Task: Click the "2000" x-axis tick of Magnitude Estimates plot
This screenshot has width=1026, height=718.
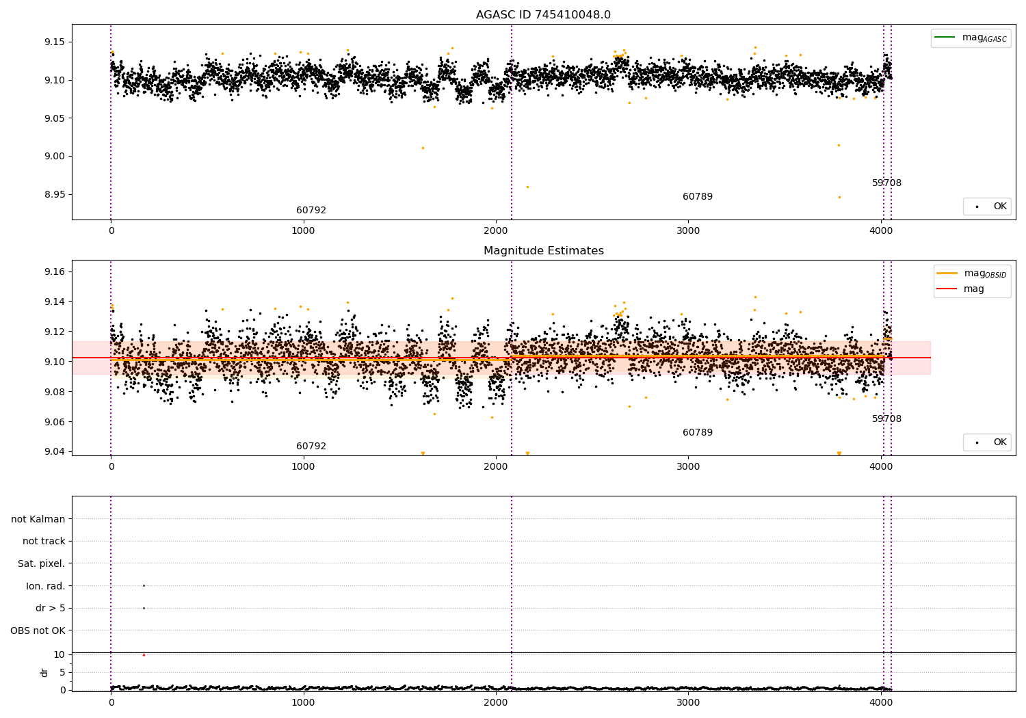Action: (x=495, y=467)
